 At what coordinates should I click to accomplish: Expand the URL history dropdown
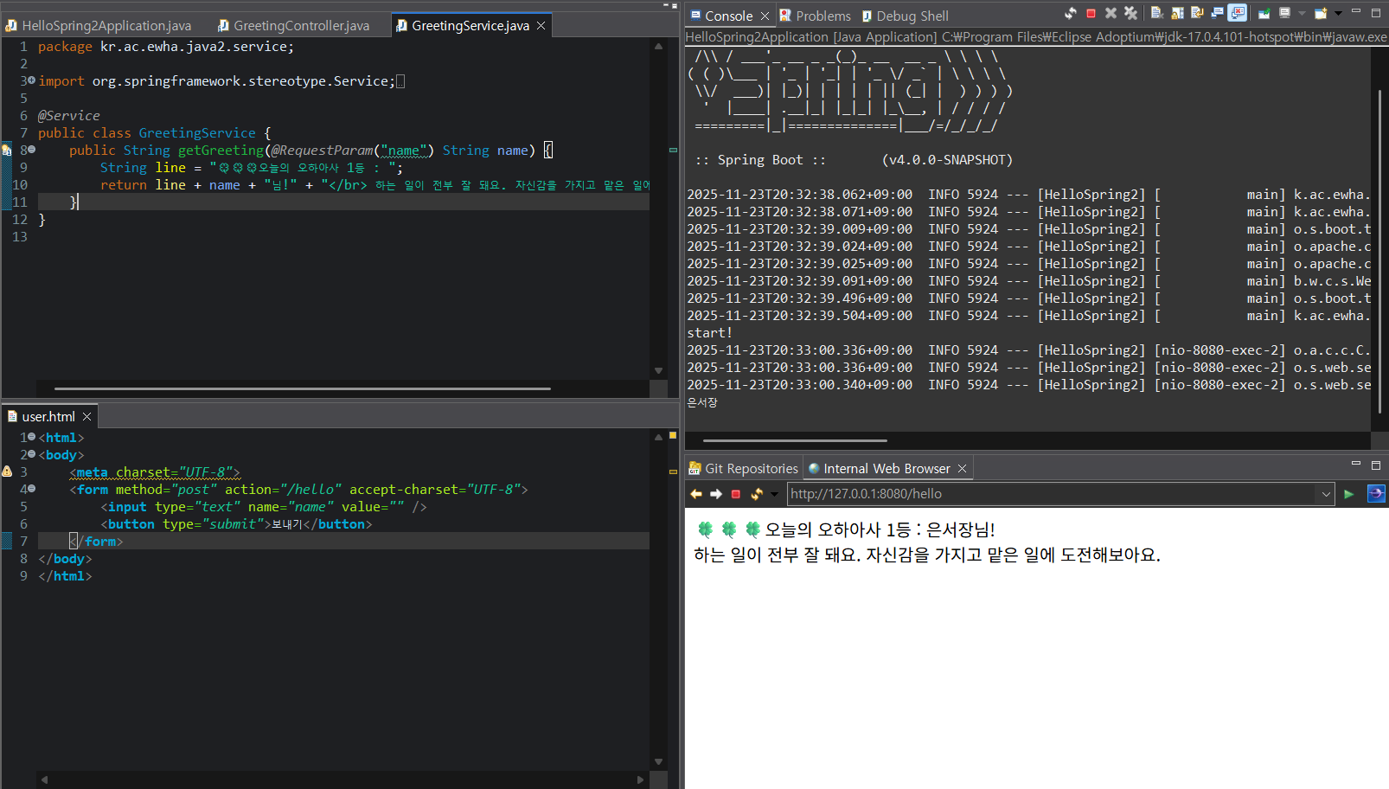click(x=1326, y=494)
